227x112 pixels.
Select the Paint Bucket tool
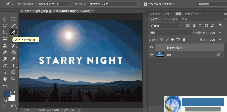13,52
